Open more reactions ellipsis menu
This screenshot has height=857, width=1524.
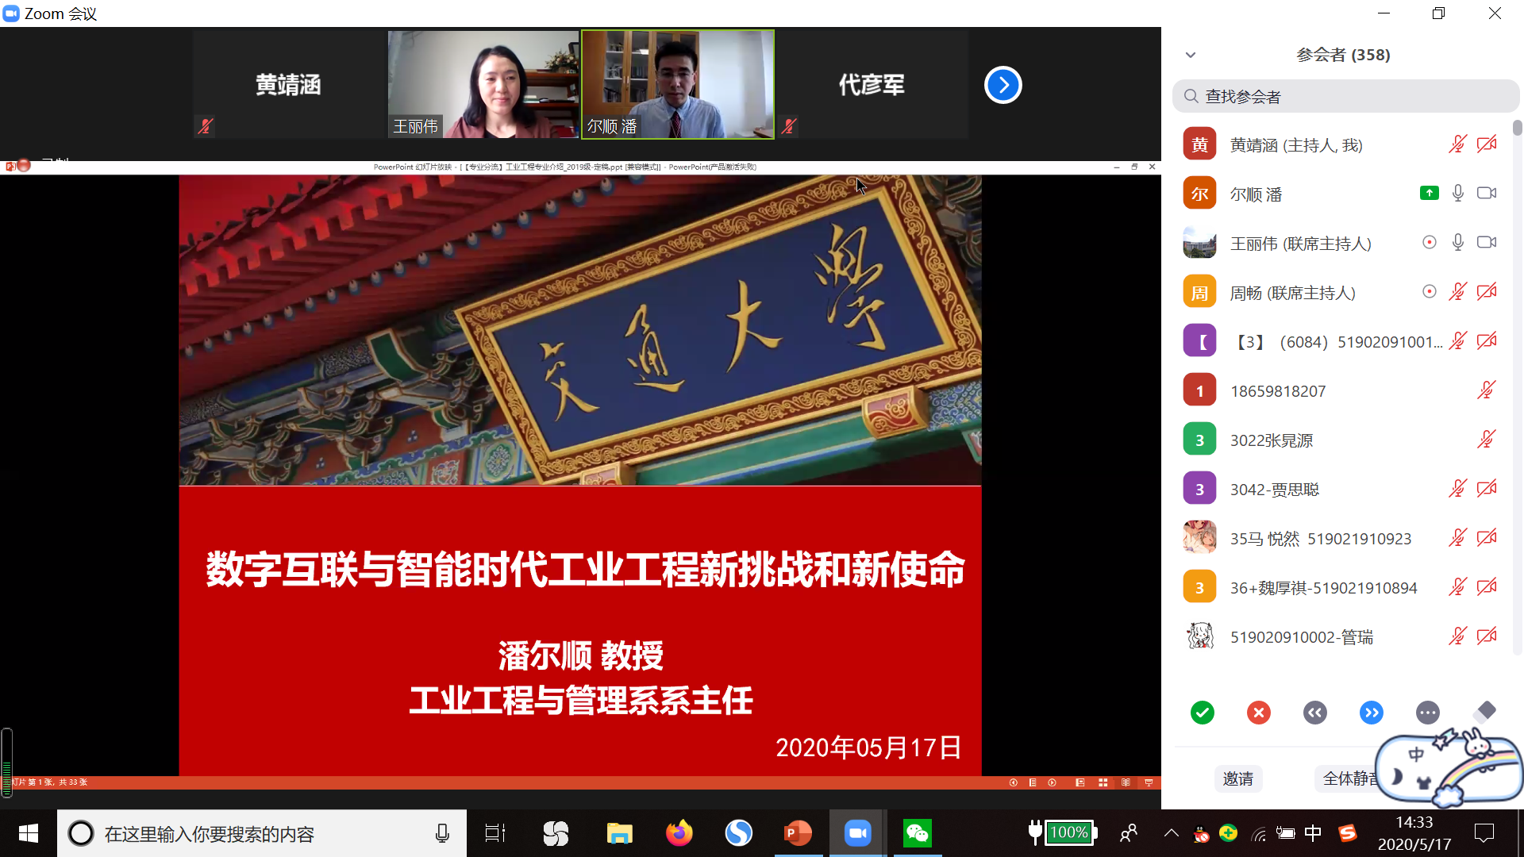click(1427, 713)
